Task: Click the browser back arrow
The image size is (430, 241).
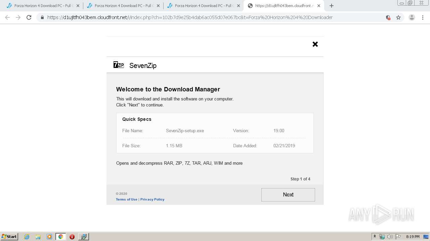Action: point(7,17)
